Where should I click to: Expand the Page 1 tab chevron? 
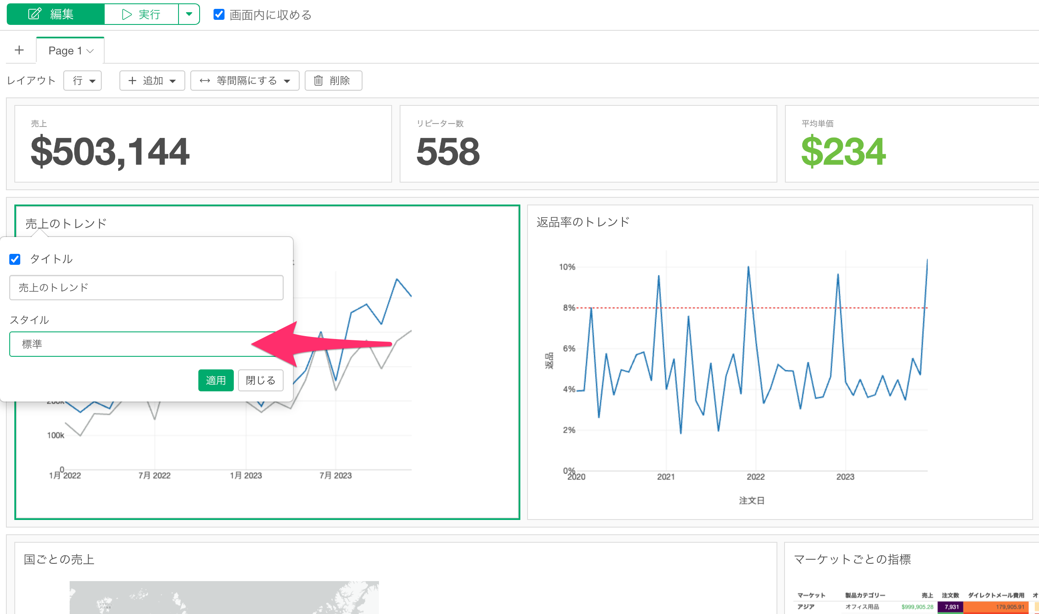click(90, 51)
